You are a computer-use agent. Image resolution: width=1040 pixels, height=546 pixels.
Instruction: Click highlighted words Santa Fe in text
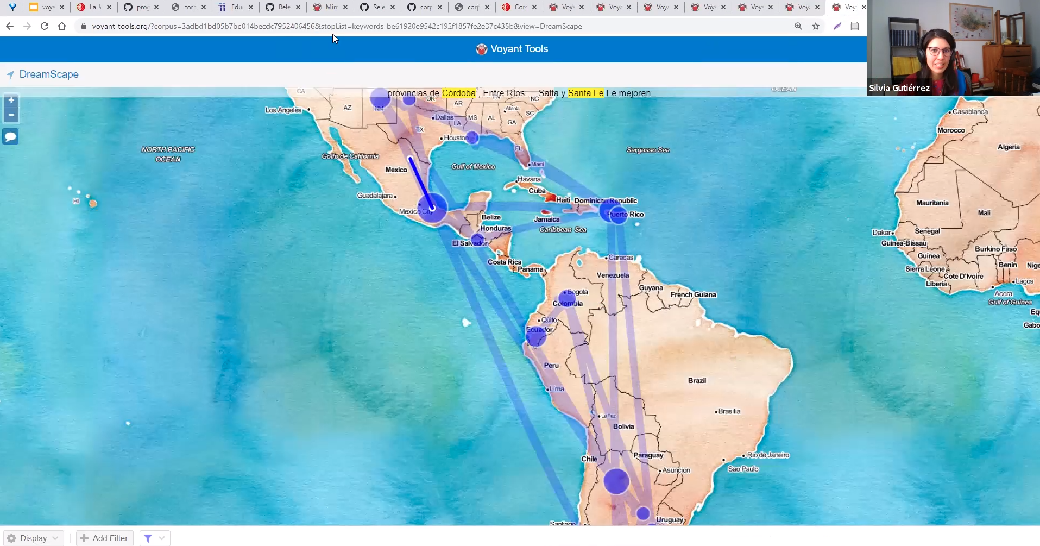[x=585, y=93]
